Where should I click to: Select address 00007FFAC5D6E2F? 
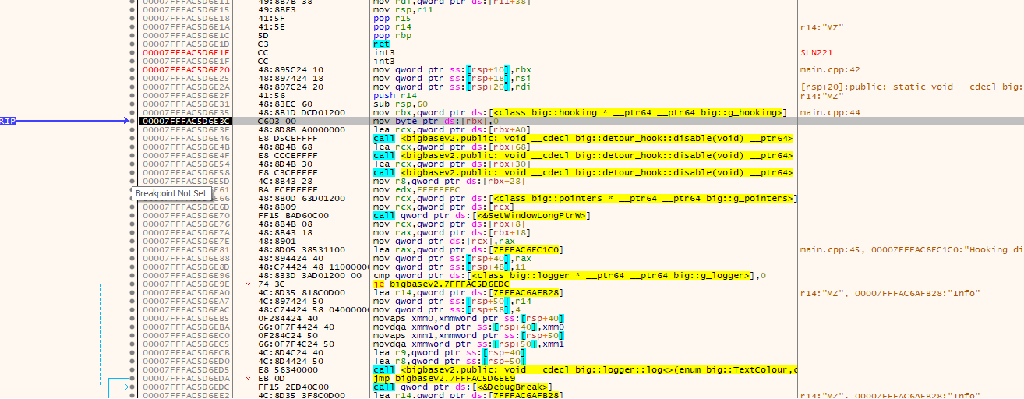tap(186, 96)
